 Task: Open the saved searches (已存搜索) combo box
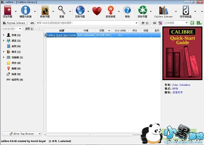[176, 23]
